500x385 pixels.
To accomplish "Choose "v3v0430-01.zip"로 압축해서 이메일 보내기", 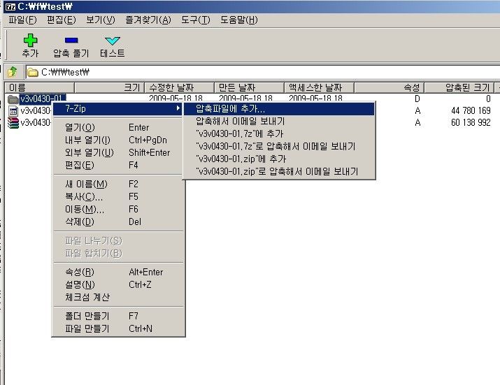I will tap(279, 172).
